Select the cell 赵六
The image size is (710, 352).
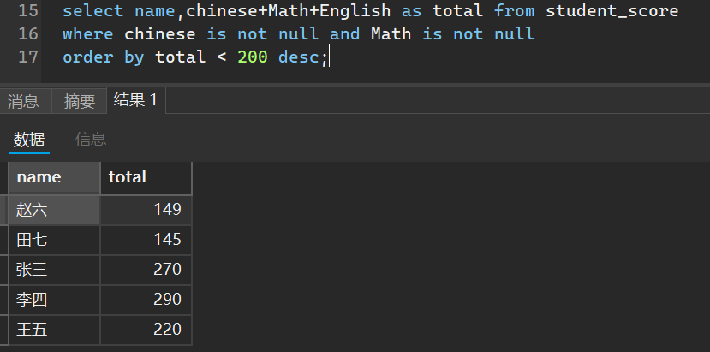(x=54, y=210)
